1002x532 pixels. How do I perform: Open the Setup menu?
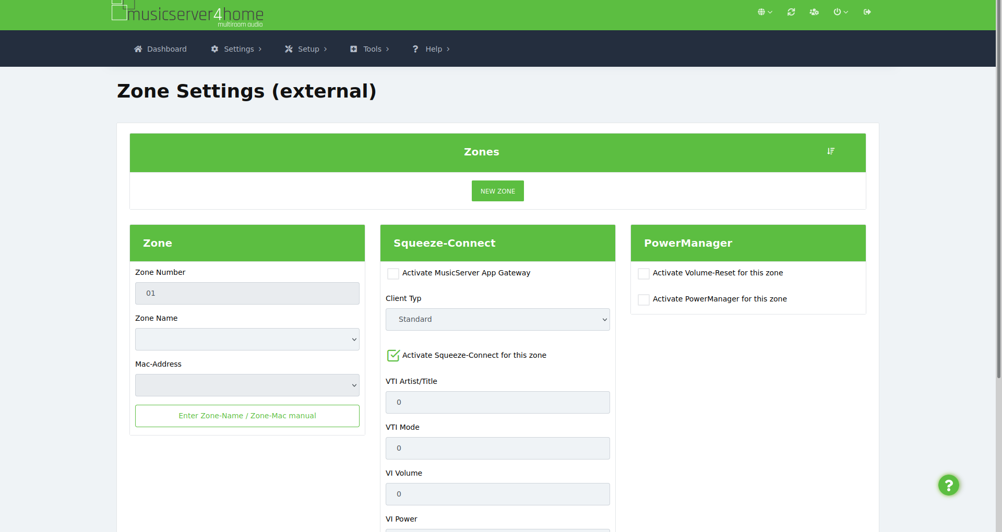[x=306, y=49]
